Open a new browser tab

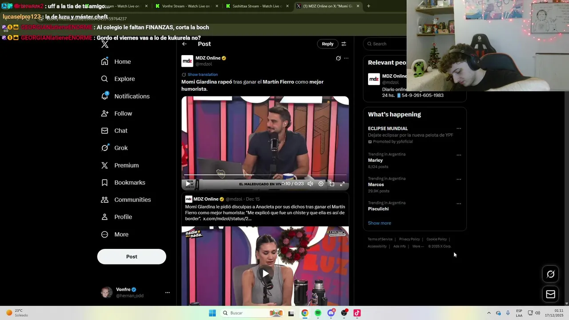(369, 6)
